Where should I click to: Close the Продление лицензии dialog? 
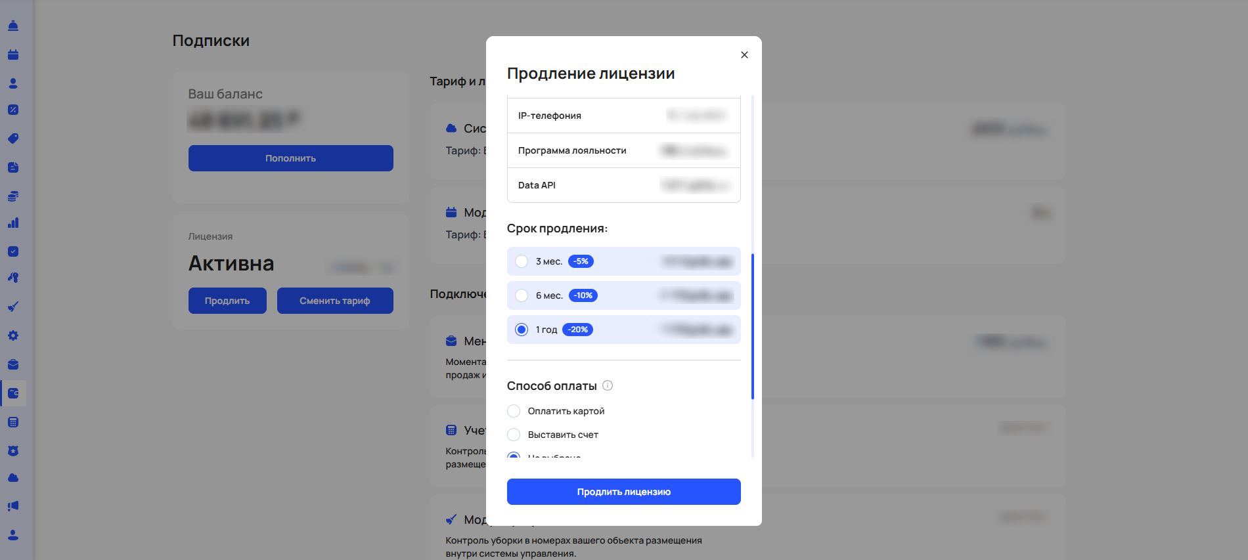tap(744, 55)
